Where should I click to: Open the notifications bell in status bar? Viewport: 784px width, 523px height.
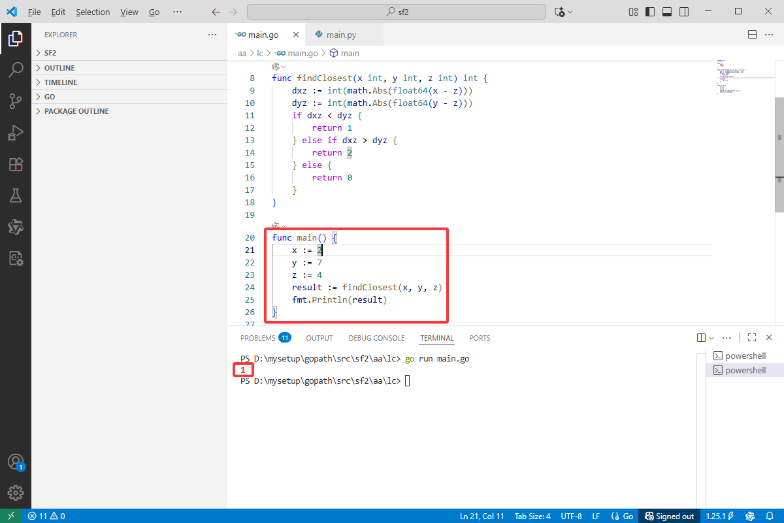pyautogui.click(x=770, y=516)
